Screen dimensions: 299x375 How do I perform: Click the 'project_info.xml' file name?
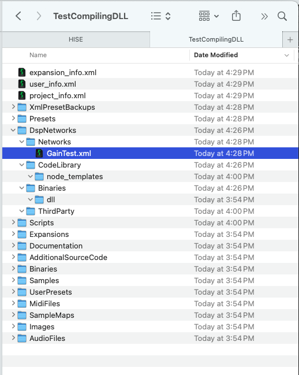click(x=58, y=96)
